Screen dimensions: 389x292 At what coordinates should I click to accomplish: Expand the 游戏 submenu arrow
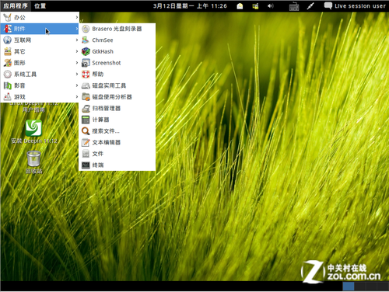[77, 97]
